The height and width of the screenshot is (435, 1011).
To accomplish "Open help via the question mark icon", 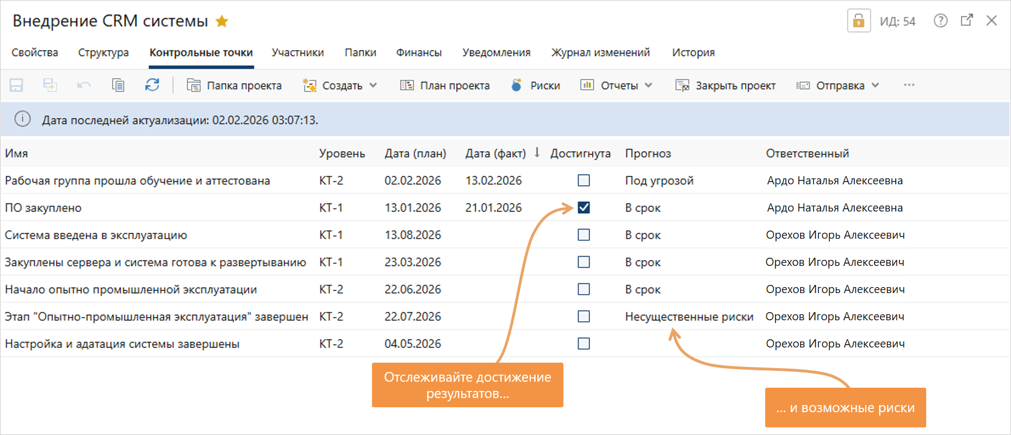I will (x=940, y=21).
